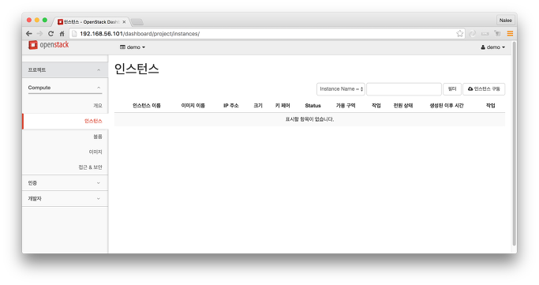Viewport: 539px width, 285px height.
Task: Click the 전원 상태 column header
Action: pos(403,106)
